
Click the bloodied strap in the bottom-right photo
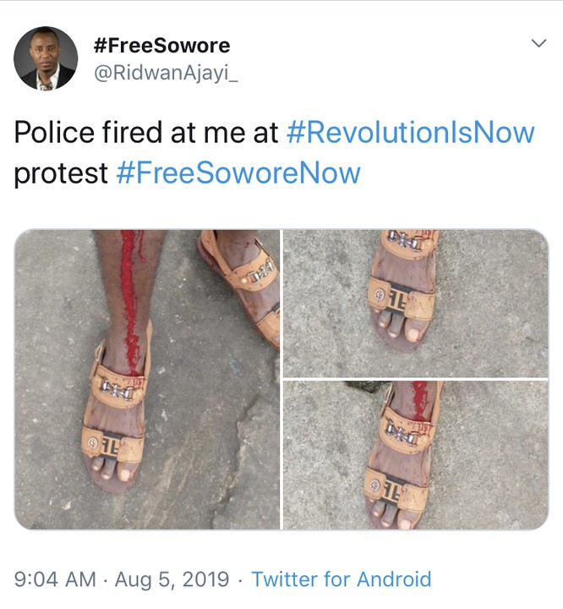click(x=416, y=404)
